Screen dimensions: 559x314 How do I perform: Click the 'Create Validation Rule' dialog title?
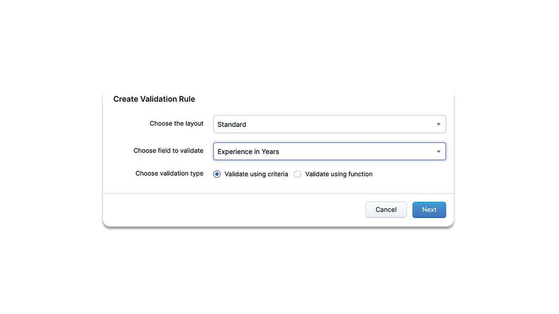(x=154, y=99)
